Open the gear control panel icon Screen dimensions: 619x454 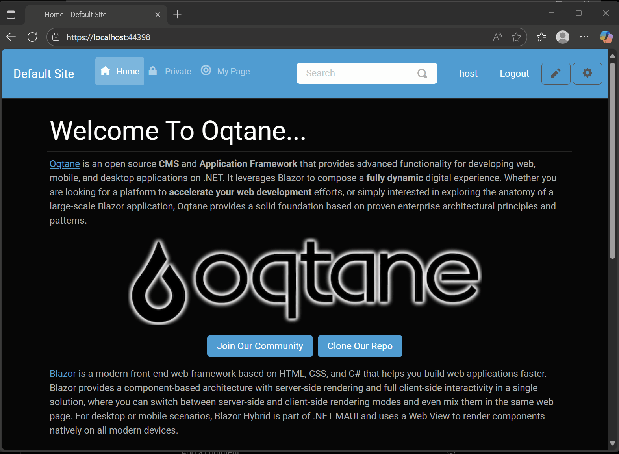(587, 73)
